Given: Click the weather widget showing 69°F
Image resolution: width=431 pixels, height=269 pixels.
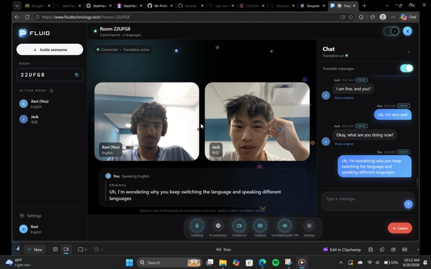Looking at the screenshot, I should [18, 263].
